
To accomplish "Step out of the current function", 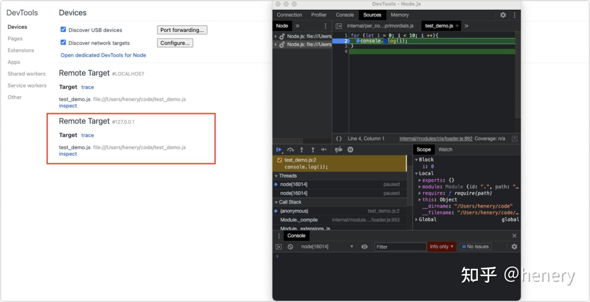I will pyautogui.click(x=313, y=150).
